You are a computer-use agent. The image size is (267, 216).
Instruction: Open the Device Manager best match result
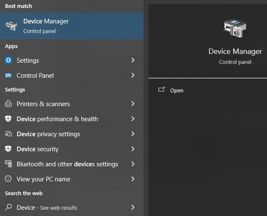[x=72, y=26]
